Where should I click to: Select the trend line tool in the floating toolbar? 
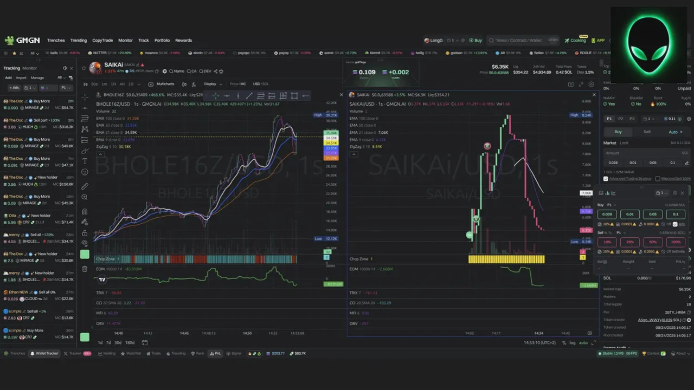[x=249, y=96]
